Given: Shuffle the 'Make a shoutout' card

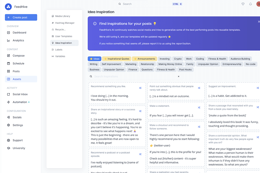Looking at the screenshot, I should point(199,127).
